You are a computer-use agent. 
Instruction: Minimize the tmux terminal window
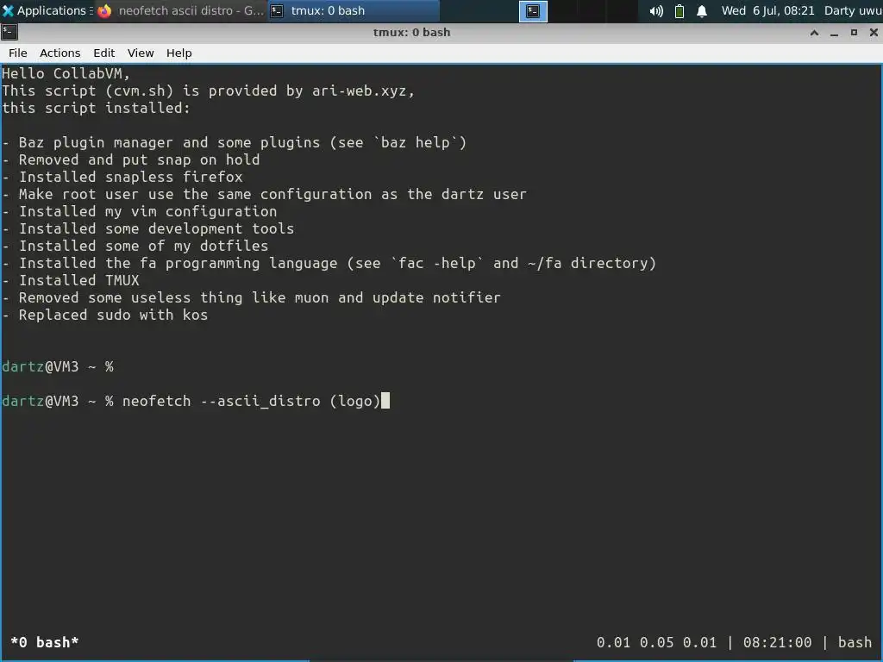coord(834,33)
